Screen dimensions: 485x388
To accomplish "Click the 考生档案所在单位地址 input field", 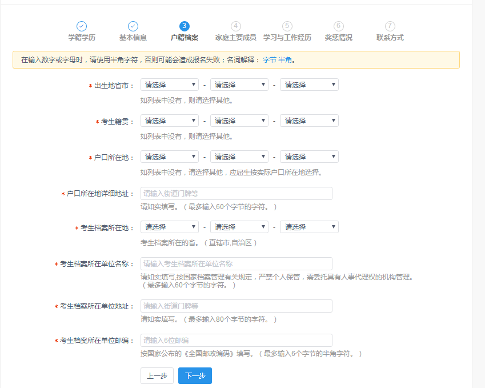I will [x=236, y=306].
